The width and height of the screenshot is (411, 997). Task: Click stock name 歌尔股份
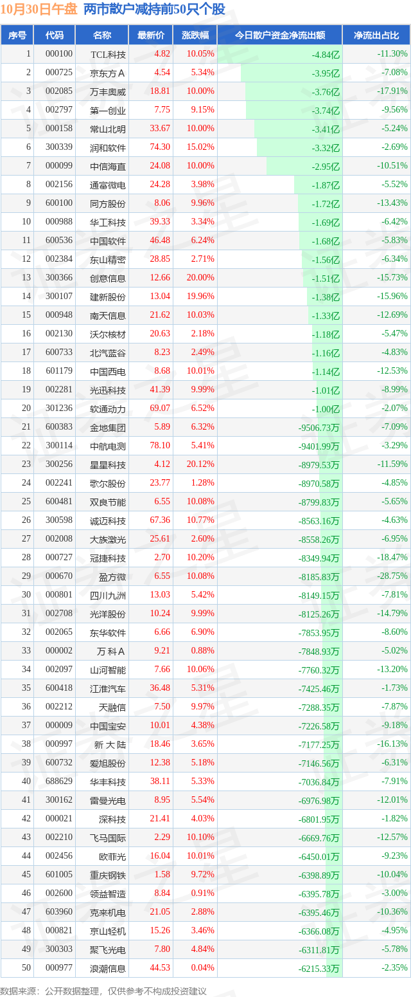click(108, 483)
